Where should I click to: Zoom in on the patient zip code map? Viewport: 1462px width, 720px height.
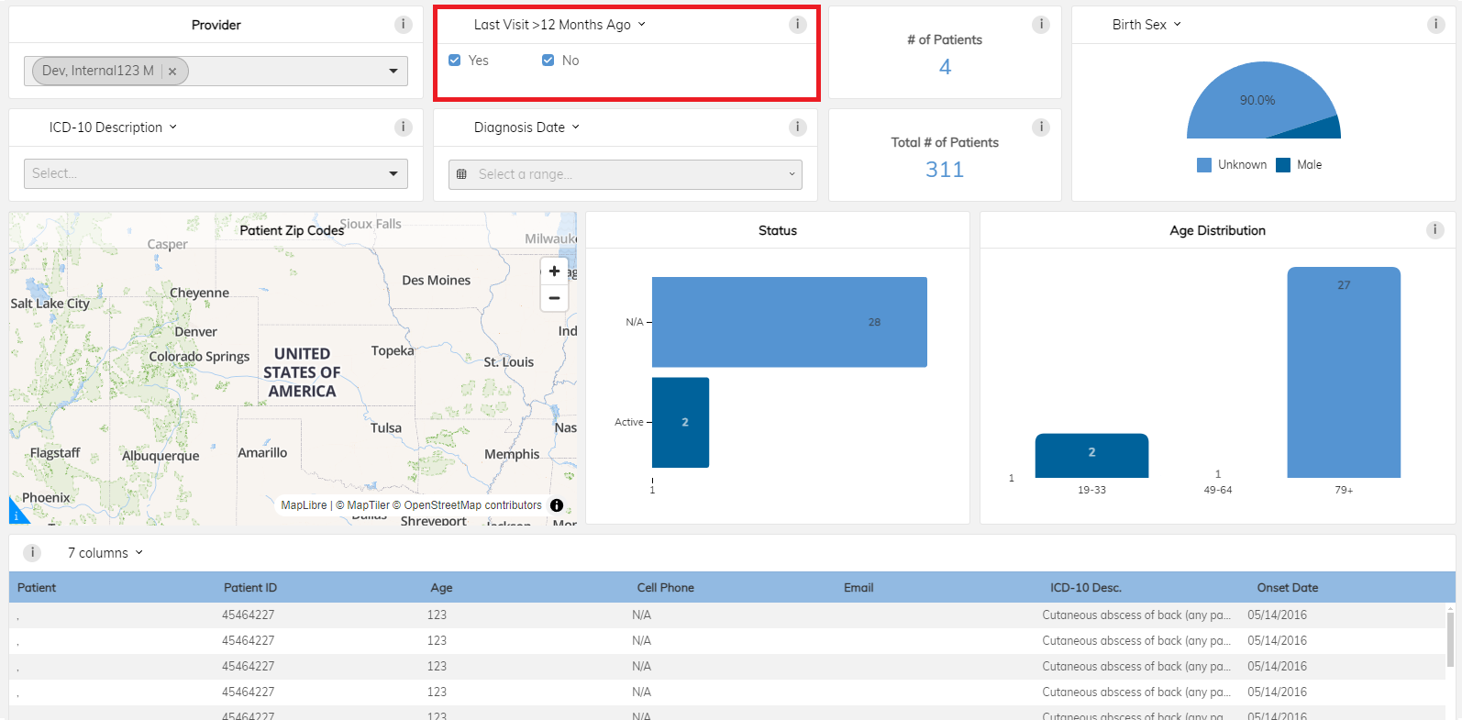click(554, 271)
